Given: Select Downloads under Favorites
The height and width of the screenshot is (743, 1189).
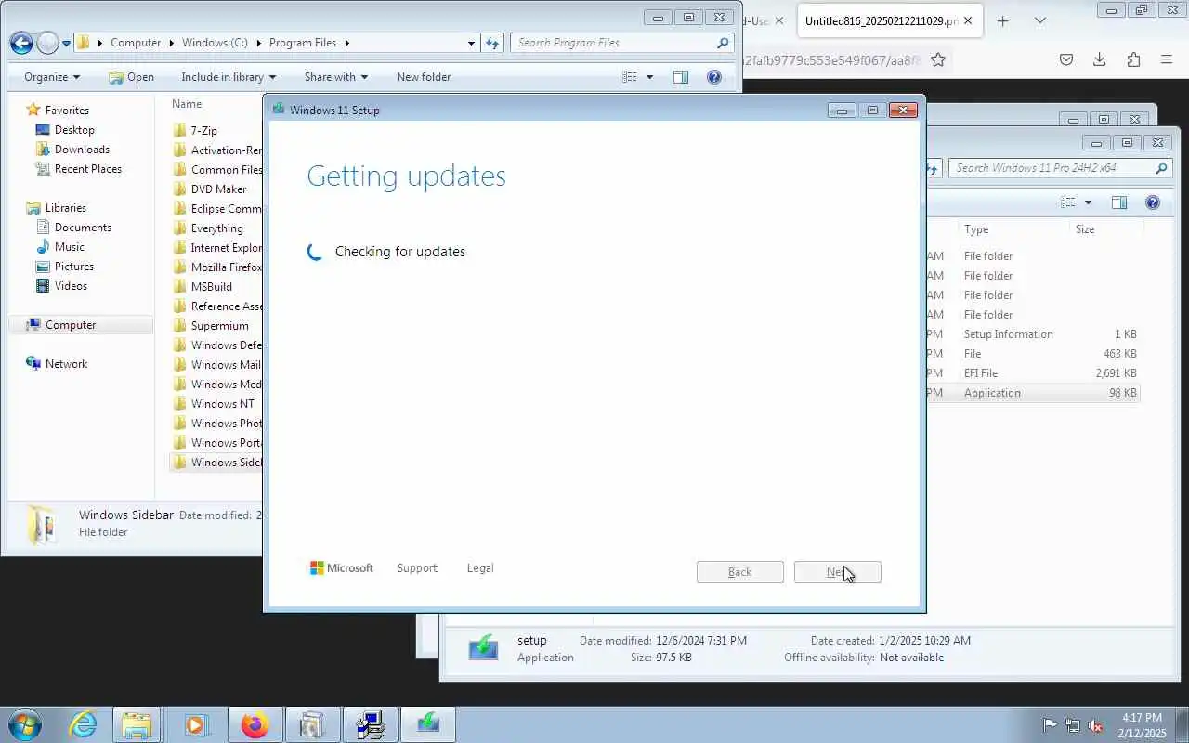Looking at the screenshot, I should click(82, 150).
